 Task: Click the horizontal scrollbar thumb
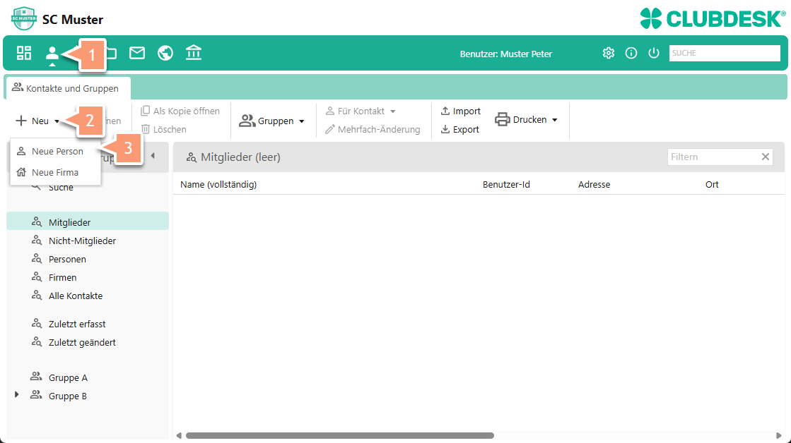(x=339, y=435)
